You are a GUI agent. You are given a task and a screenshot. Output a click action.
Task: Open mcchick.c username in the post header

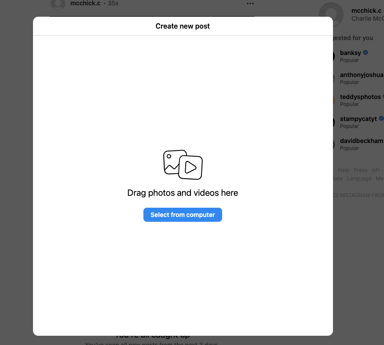click(85, 3)
